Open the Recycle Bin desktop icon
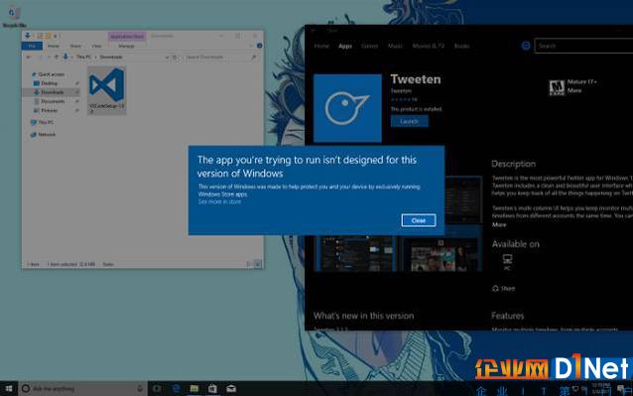633x396 pixels. pyautogui.click(x=14, y=17)
